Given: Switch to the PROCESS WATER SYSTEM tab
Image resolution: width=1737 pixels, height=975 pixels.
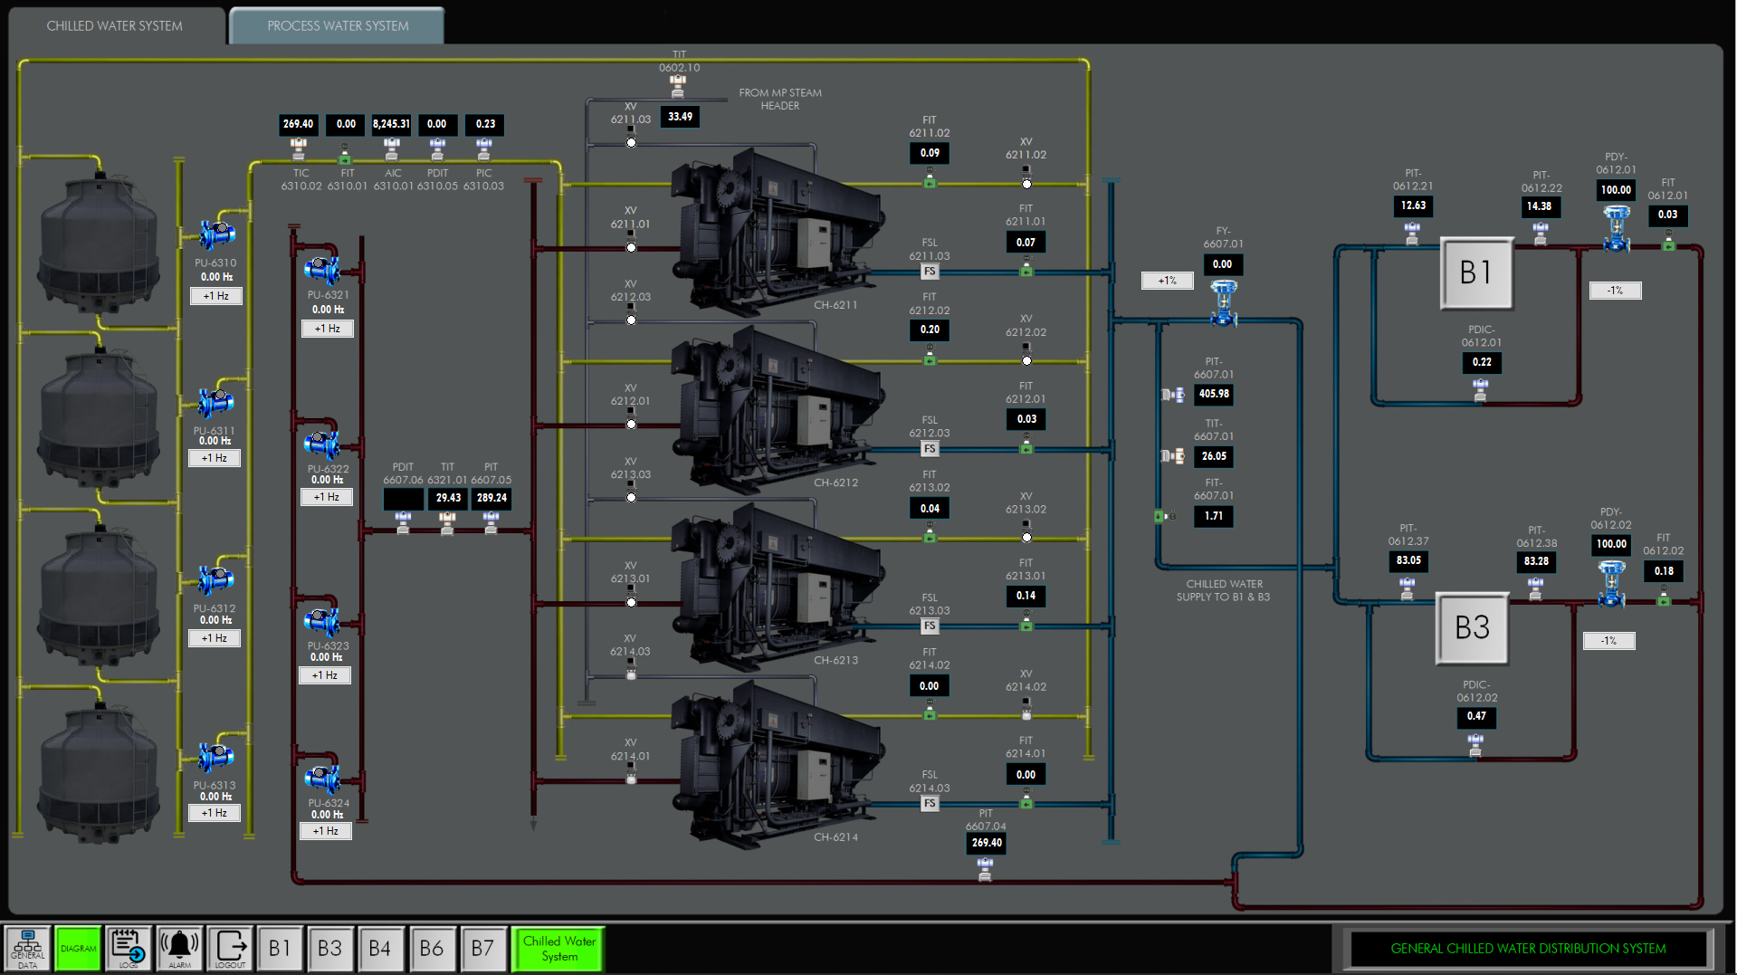Looking at the screenshot, I should point(336,24).
